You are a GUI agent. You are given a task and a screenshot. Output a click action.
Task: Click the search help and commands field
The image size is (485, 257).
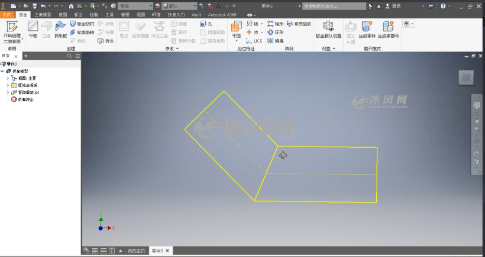[x=334, y=6]
